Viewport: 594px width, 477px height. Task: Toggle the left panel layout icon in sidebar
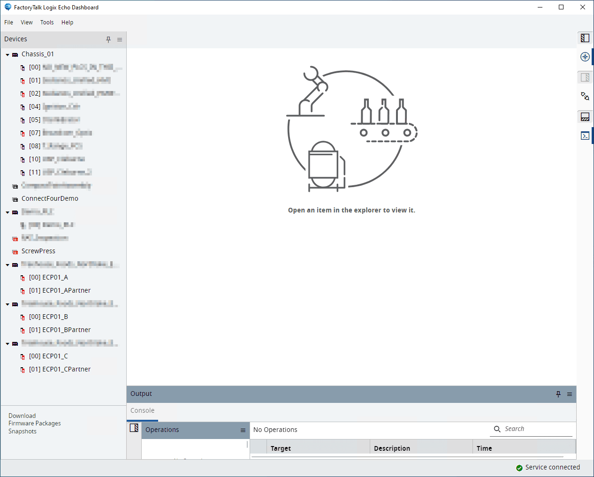pos(585,38)
